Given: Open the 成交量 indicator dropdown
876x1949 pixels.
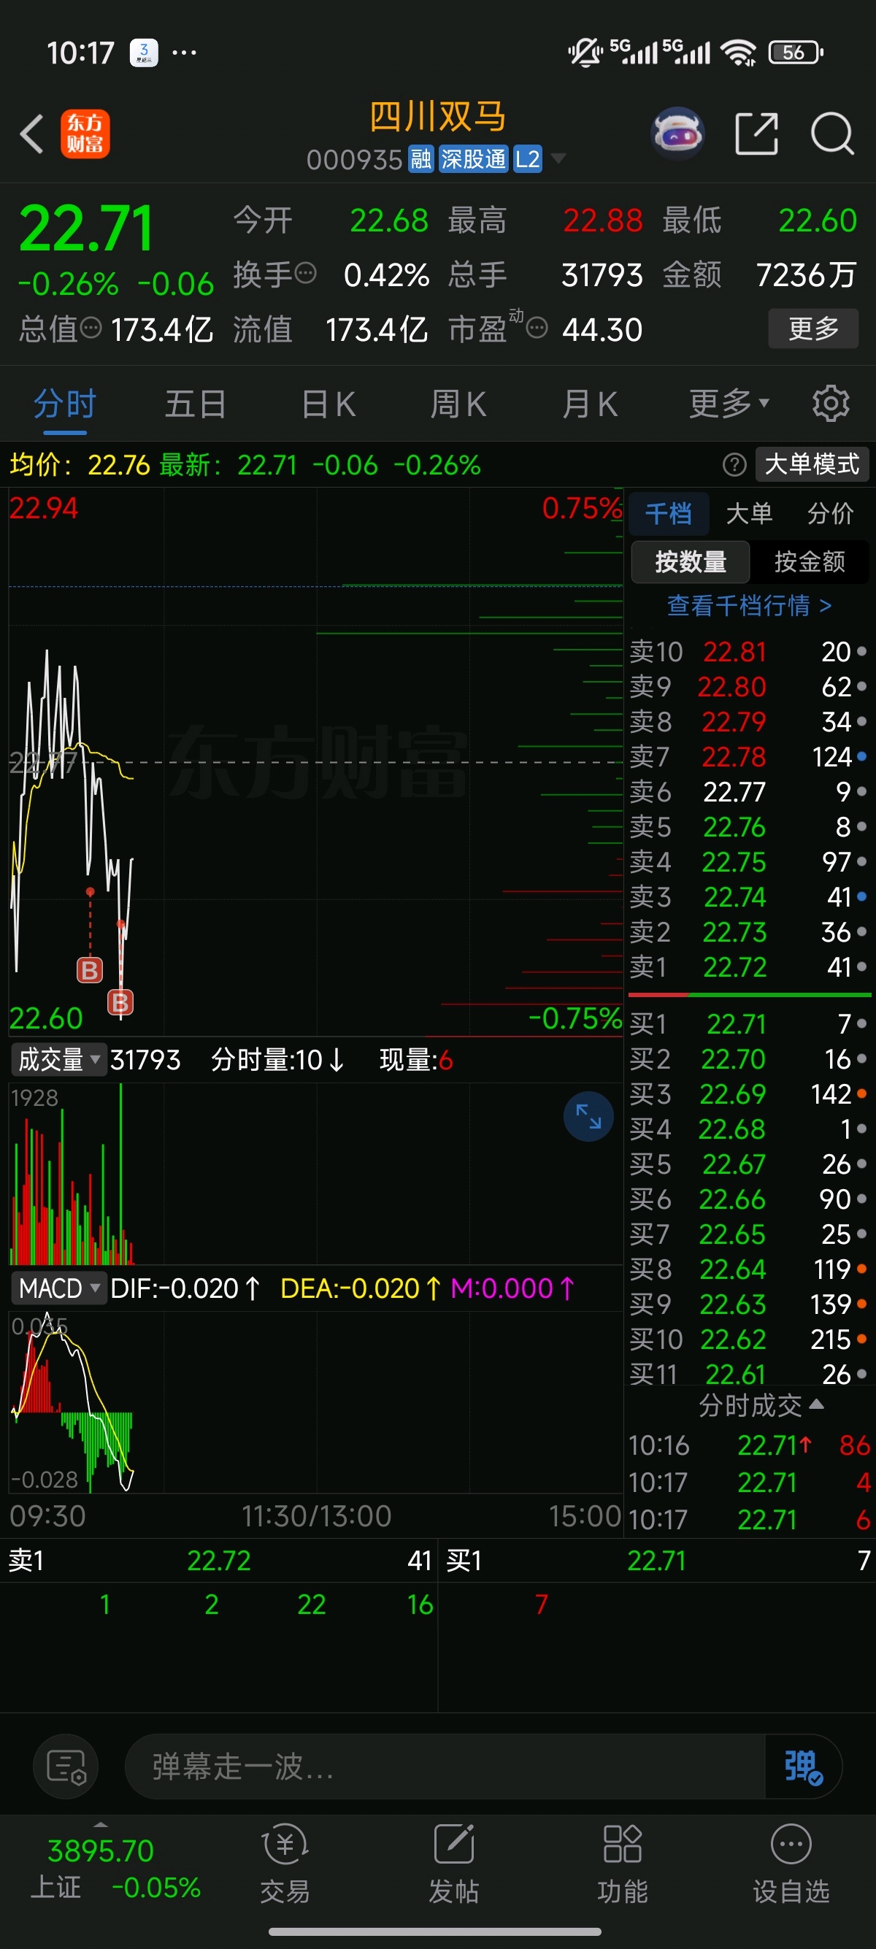Looking at the screenshot, I should [x=58, y=1059].
